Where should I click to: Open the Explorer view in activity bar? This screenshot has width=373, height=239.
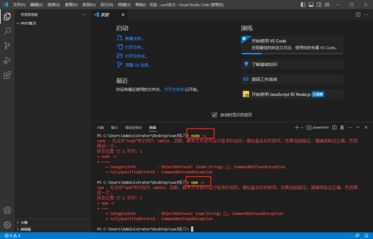click(7, 16)
